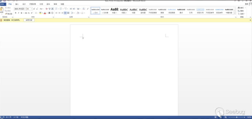Screen dimensions: 252x119
Task: Click the Distributed alignment icon
Action: pos(68,13)
